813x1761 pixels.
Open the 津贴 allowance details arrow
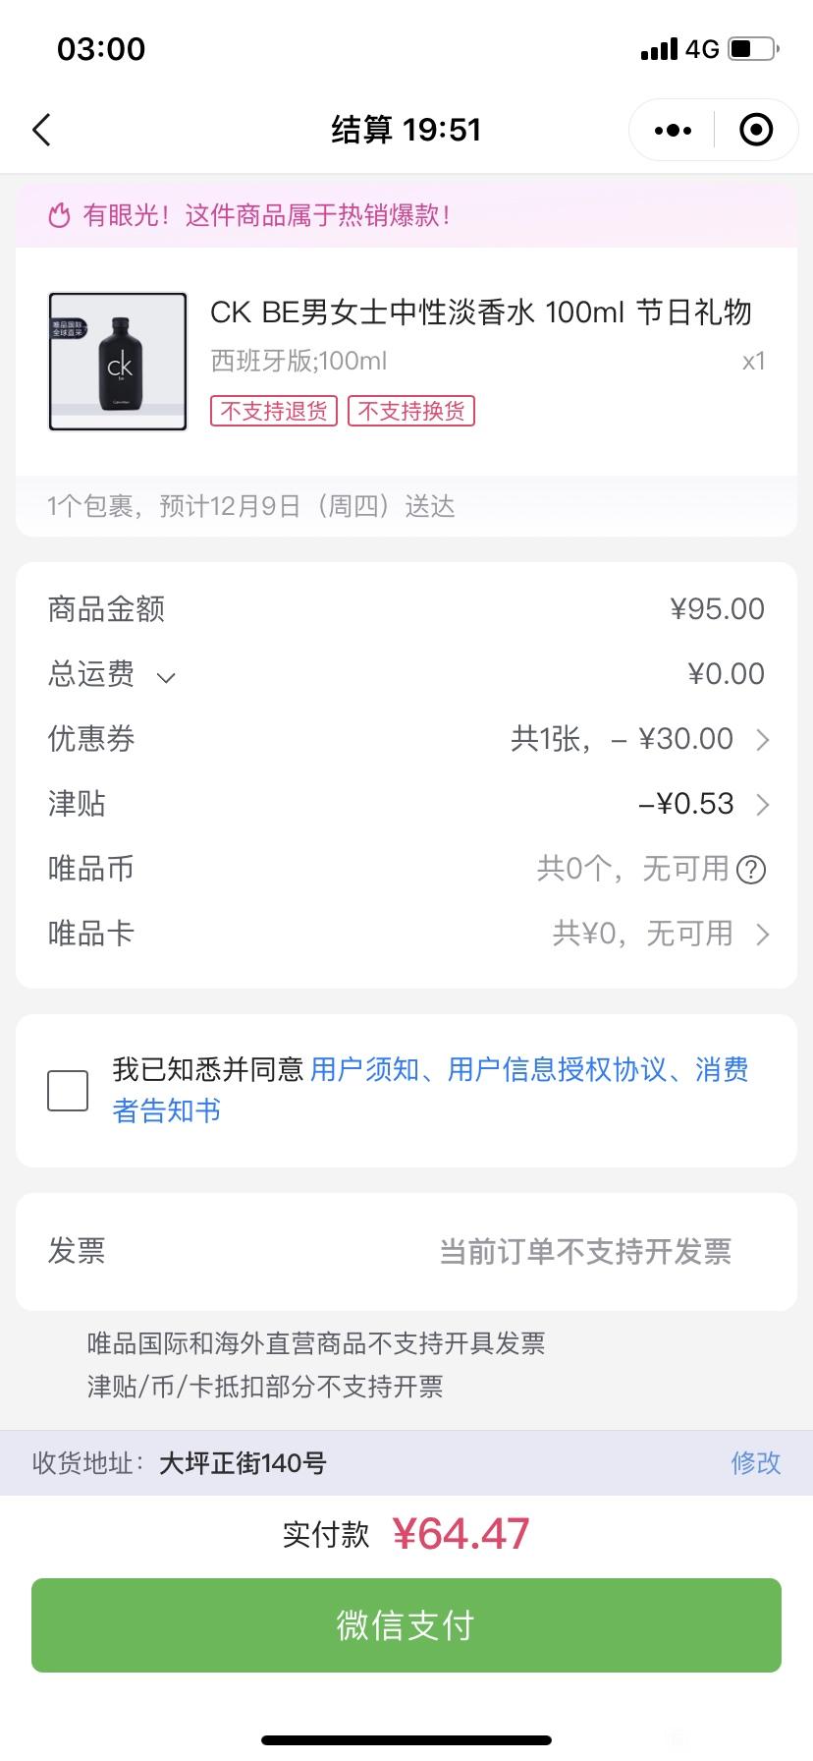763,805
